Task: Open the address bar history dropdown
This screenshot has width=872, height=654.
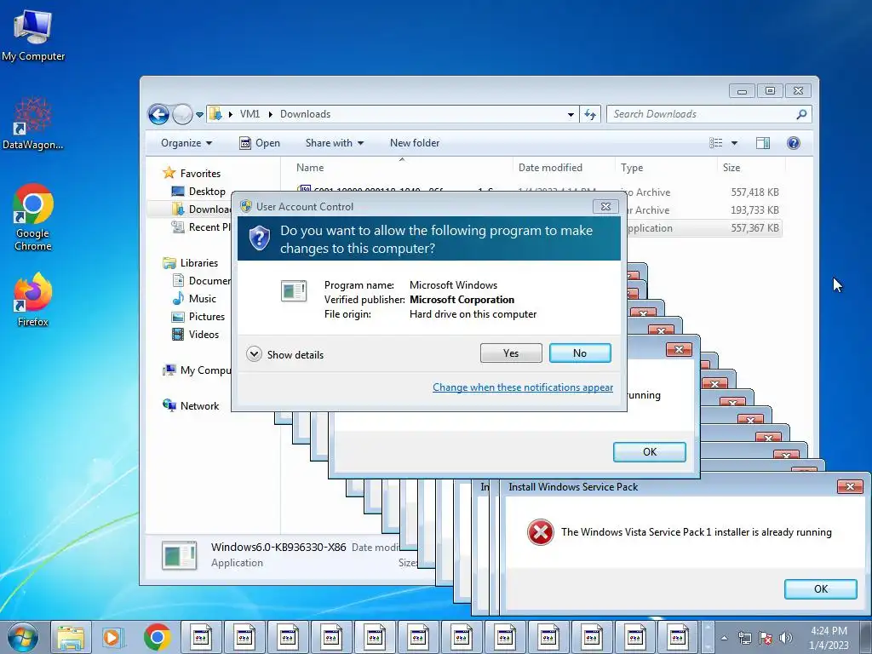Action: pos(571,115)
